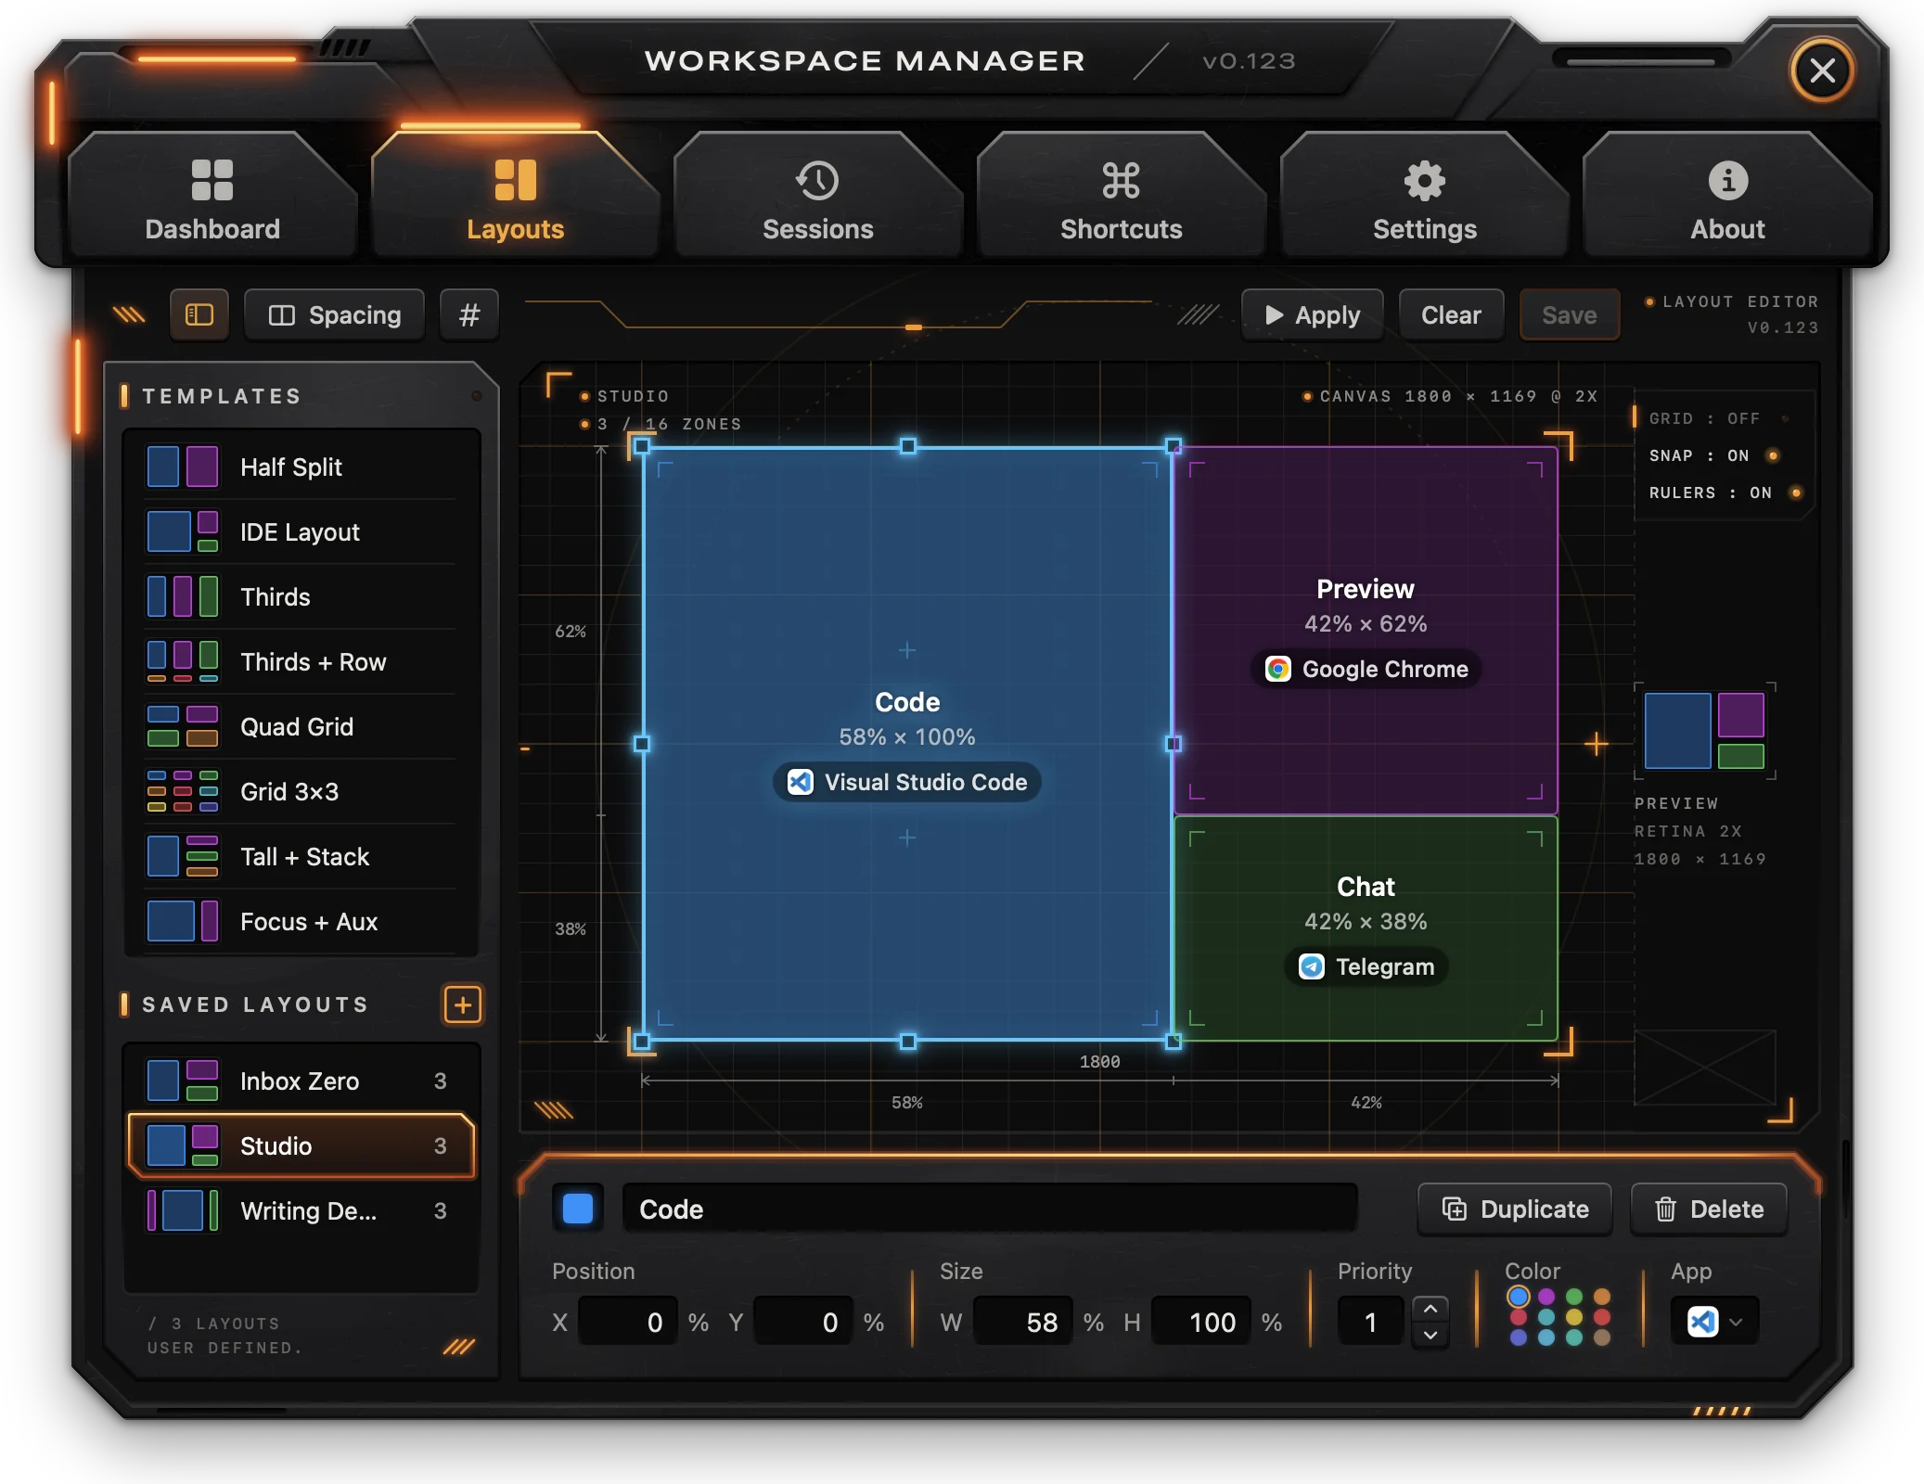Choose the IDE Layout template icon

[183, 531]
